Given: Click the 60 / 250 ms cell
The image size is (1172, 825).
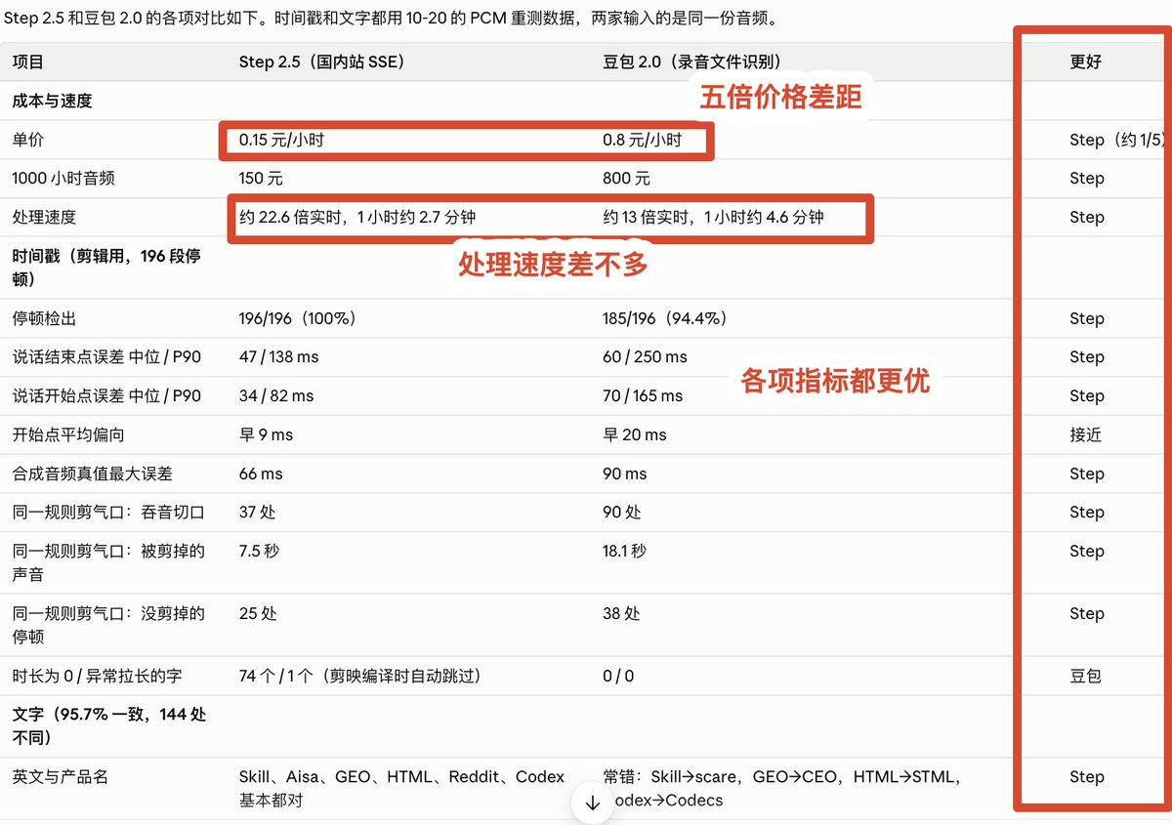Looking at the screenshot, I should (x=645, y=357).
